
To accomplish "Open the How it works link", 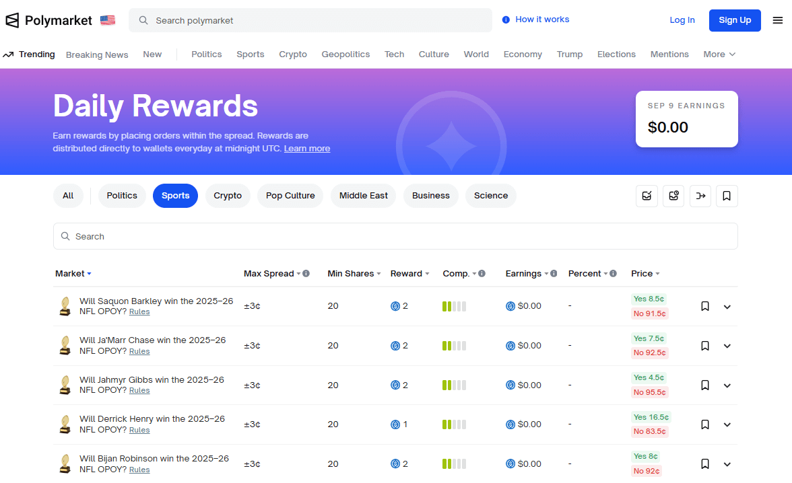I will (x=542, y=20).
